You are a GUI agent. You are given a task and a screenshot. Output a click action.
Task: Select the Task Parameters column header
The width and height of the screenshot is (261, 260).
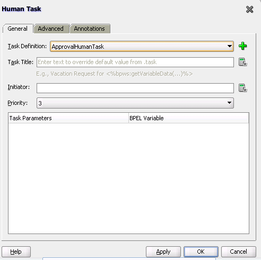click(68, 118)
